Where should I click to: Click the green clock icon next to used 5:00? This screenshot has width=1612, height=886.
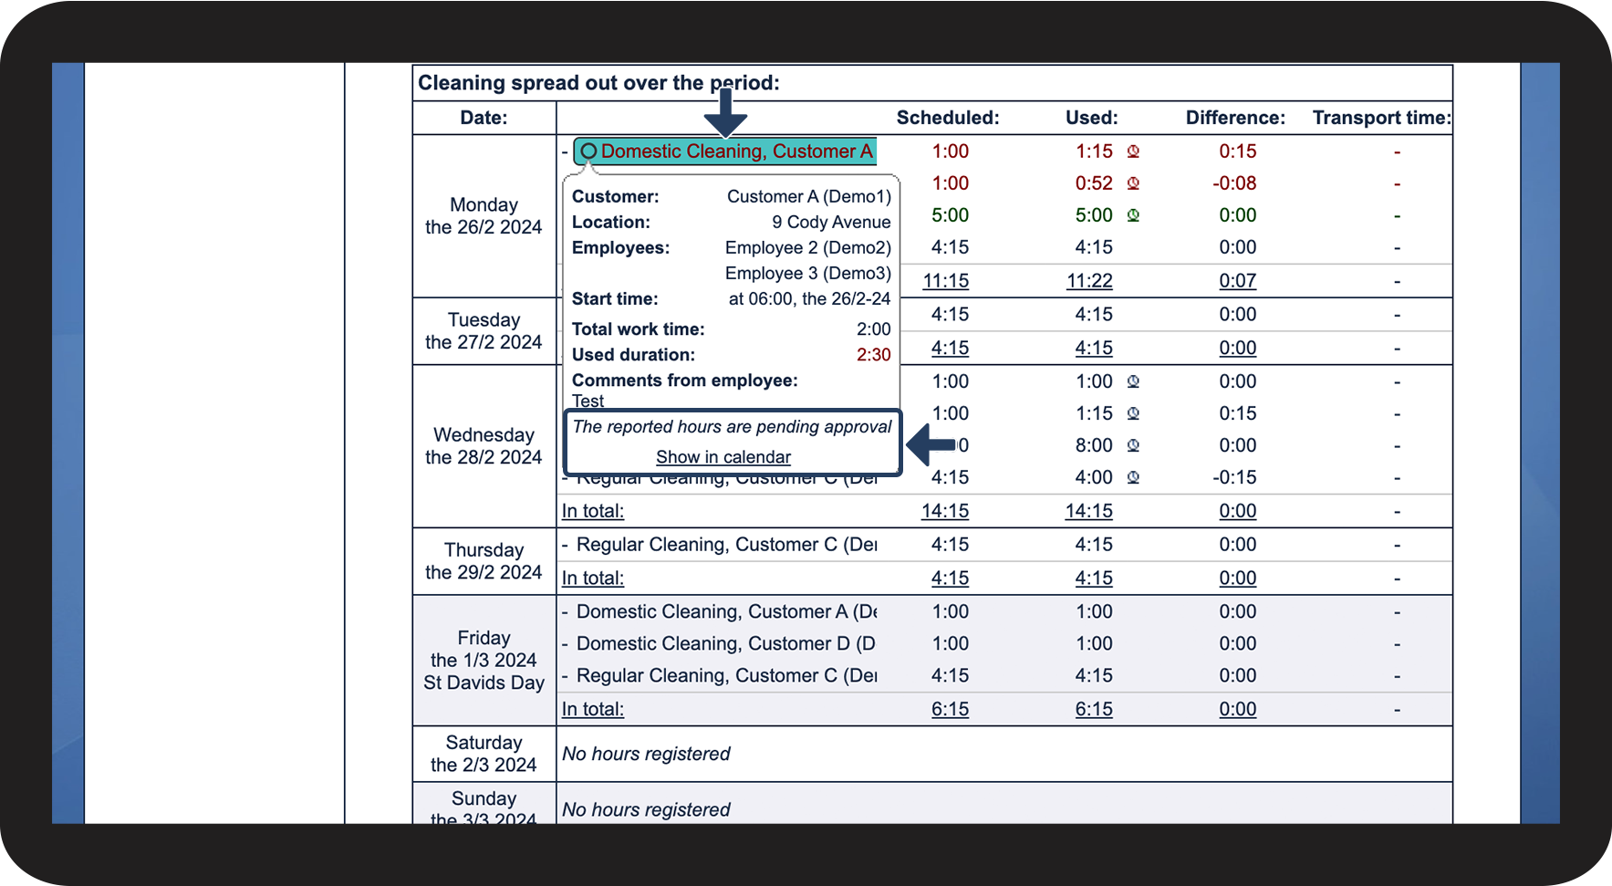(x=1133, y=215)
